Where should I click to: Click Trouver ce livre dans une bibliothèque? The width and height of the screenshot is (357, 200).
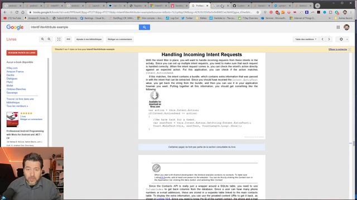20,101
